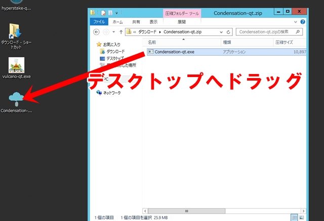Screen dimensions: 324x221
Task: Minimize the Condensation-qt.zip window
Action: tap(278, 12)
